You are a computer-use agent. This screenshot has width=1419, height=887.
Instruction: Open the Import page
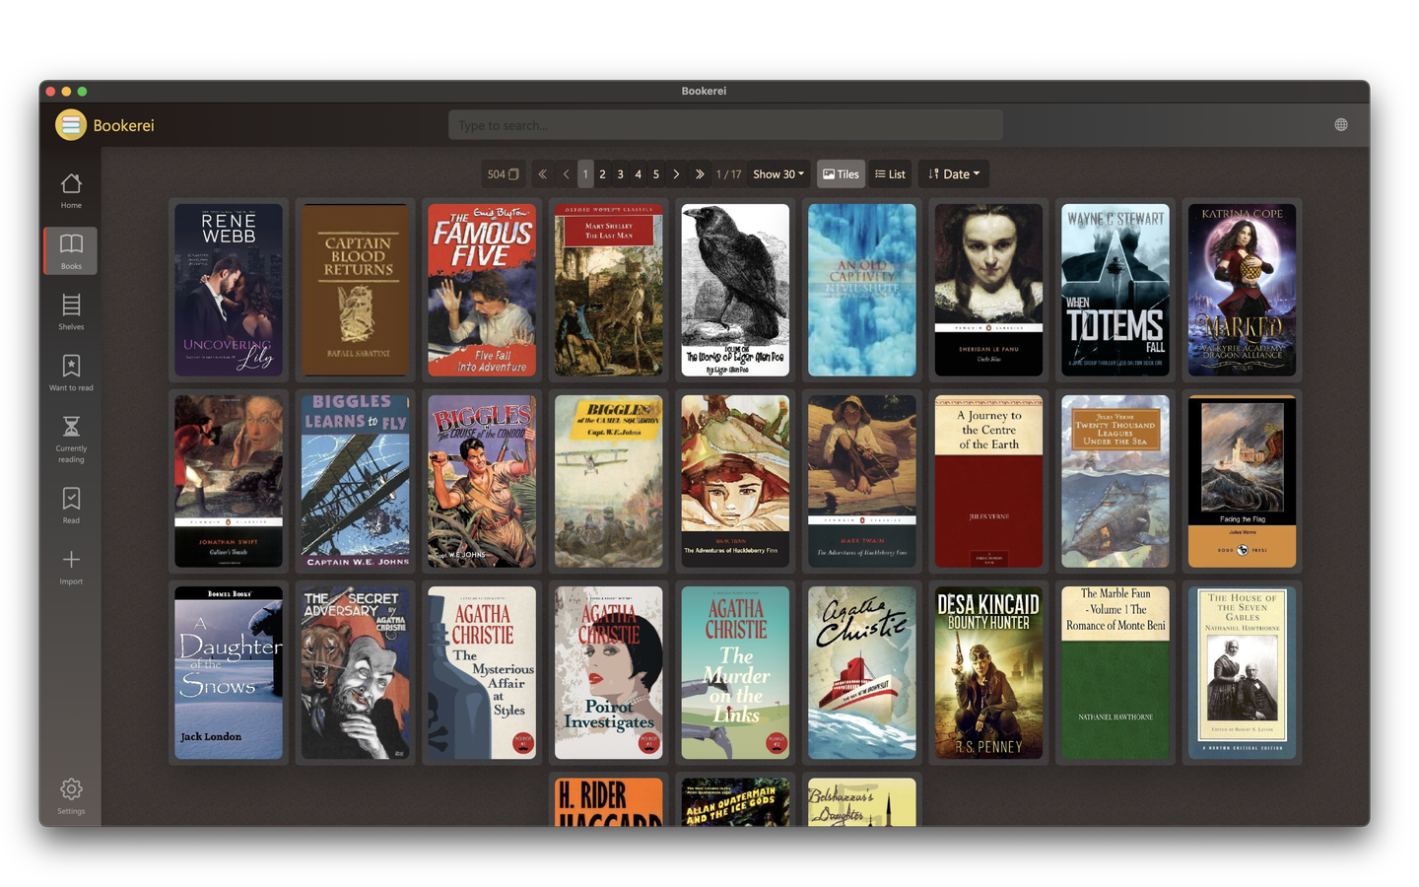point(71,567)
